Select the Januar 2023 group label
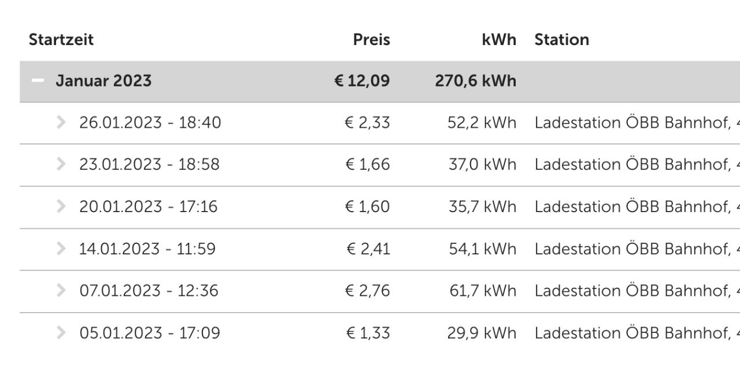Viewport: 740px width, 367px height. [103, 80]
